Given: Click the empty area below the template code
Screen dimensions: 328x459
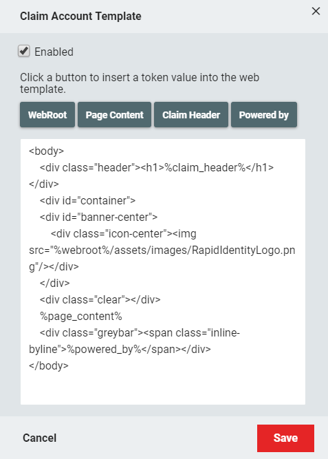Looking at the screenshot, I should pos(163,389).
